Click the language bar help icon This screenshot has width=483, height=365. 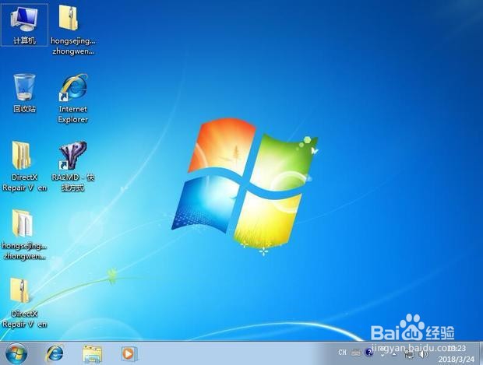pyautogui.click(x=369, y=352)
